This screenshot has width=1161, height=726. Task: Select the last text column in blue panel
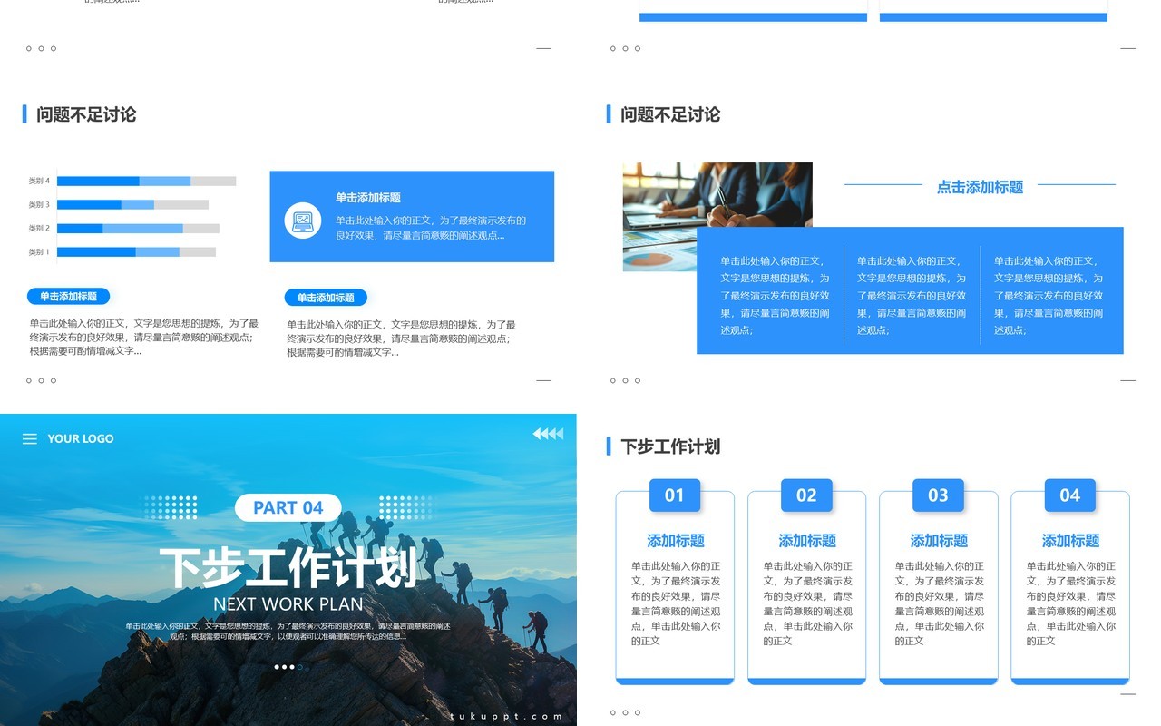point(1049,295)
